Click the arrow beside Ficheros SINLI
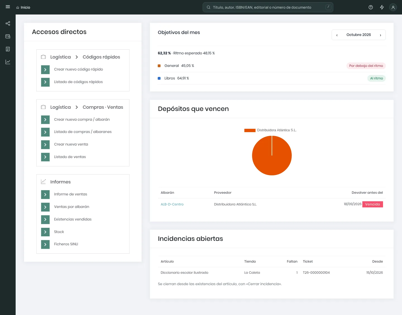This screenshot has height=315, width=402. click(x=45, y=244)
